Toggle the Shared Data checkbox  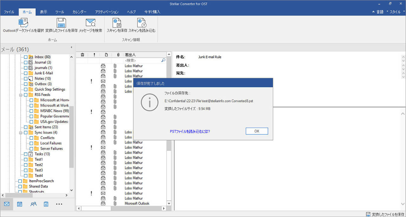20,186
